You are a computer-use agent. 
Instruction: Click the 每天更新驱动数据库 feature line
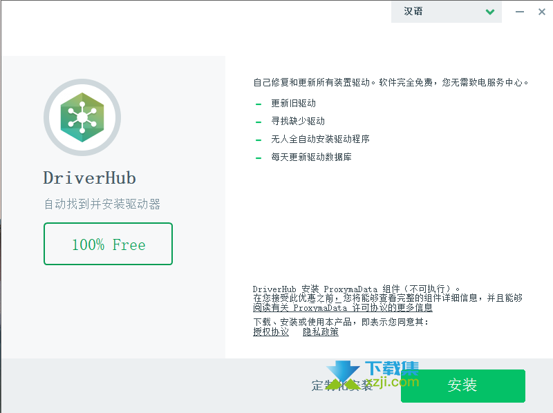(x=312, y=157)
